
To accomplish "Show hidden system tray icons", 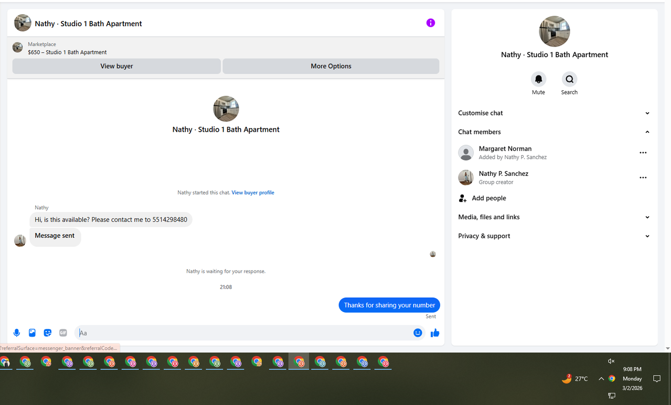I will pyautogui.click(x=601, y=379).
